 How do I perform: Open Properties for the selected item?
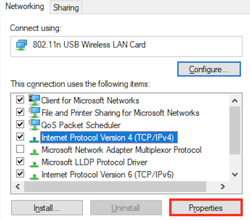205,208
